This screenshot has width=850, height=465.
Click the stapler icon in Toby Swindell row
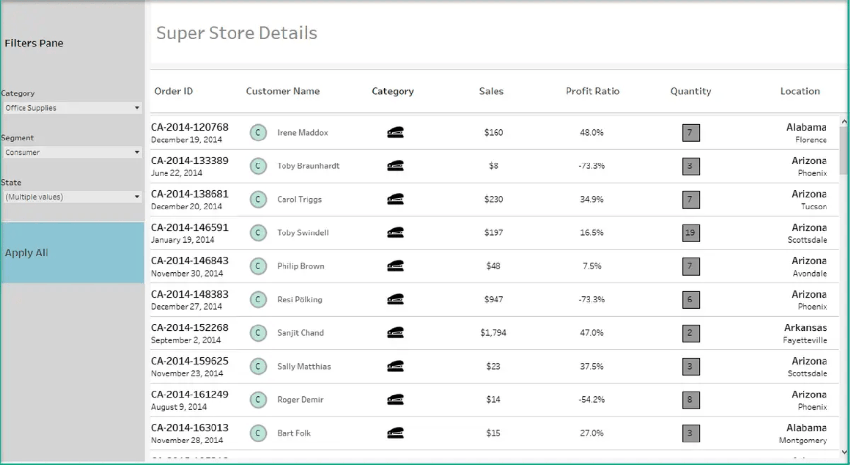(x=396, y=232)
